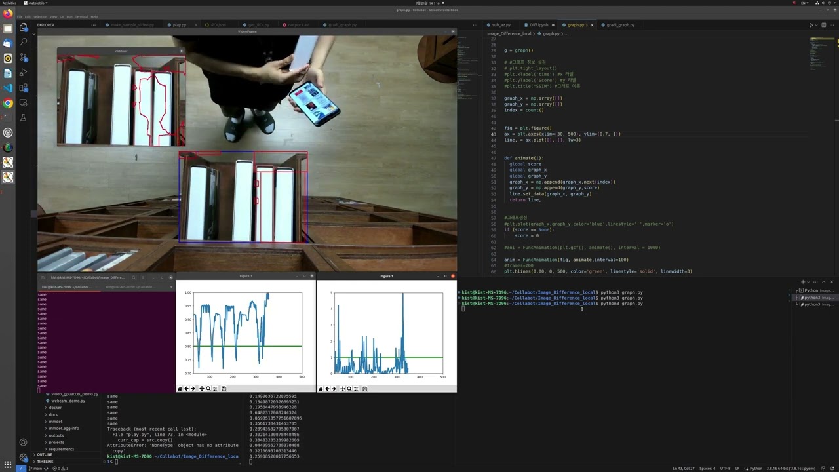Expand the OUTLINE section

point(45,454)
